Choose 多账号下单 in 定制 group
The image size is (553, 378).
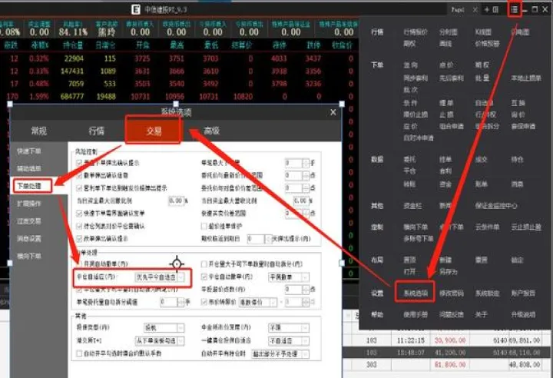click(419, 239)
